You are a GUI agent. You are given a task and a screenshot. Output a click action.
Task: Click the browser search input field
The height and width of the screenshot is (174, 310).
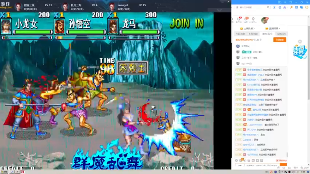tap(253, 7)
